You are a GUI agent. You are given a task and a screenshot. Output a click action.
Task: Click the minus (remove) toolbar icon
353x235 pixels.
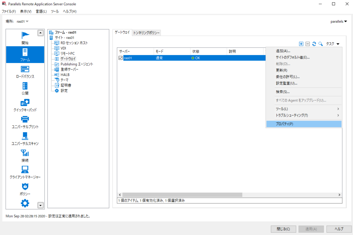307,44
